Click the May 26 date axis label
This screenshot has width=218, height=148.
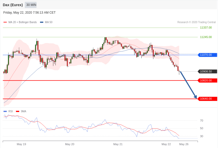tap(184, 144)
